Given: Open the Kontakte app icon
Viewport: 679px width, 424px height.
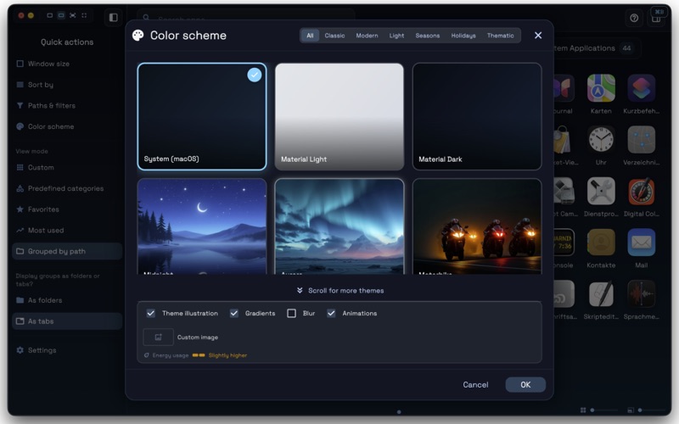Looking at the screenshot, I should coord(601,243).
